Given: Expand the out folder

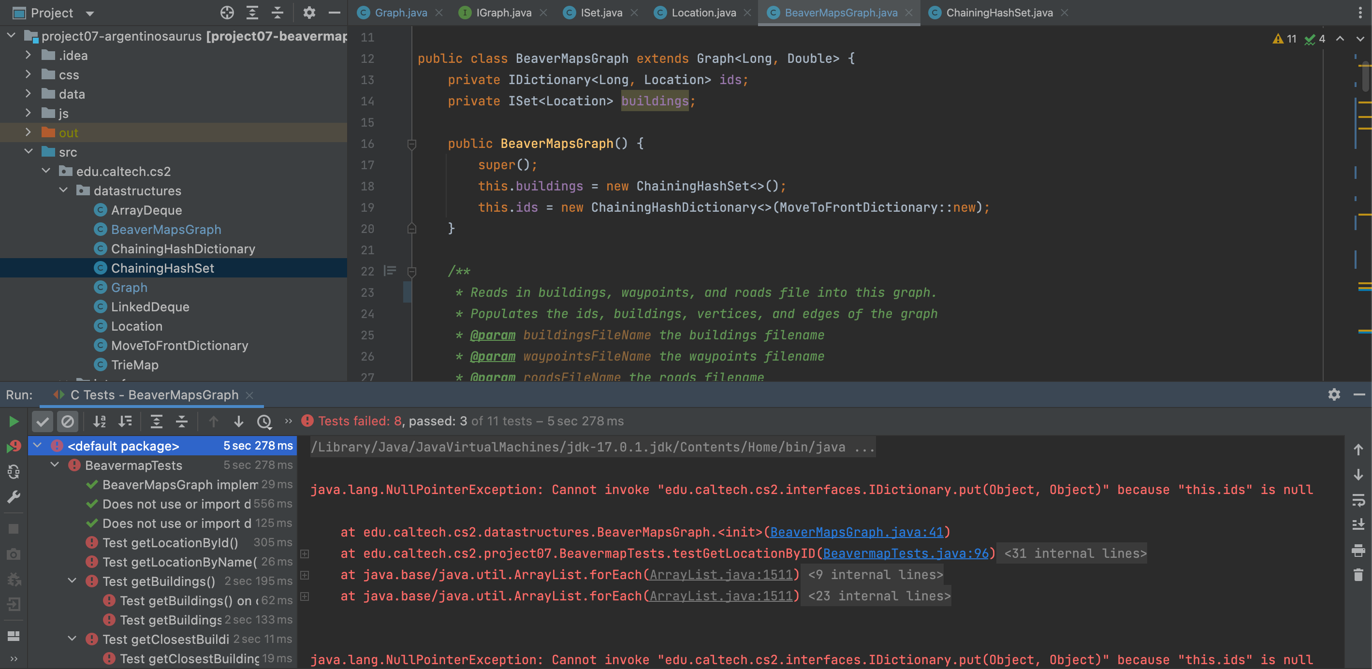Looking at the screenshot, I should pyautogui.click(x=28, y=132).
